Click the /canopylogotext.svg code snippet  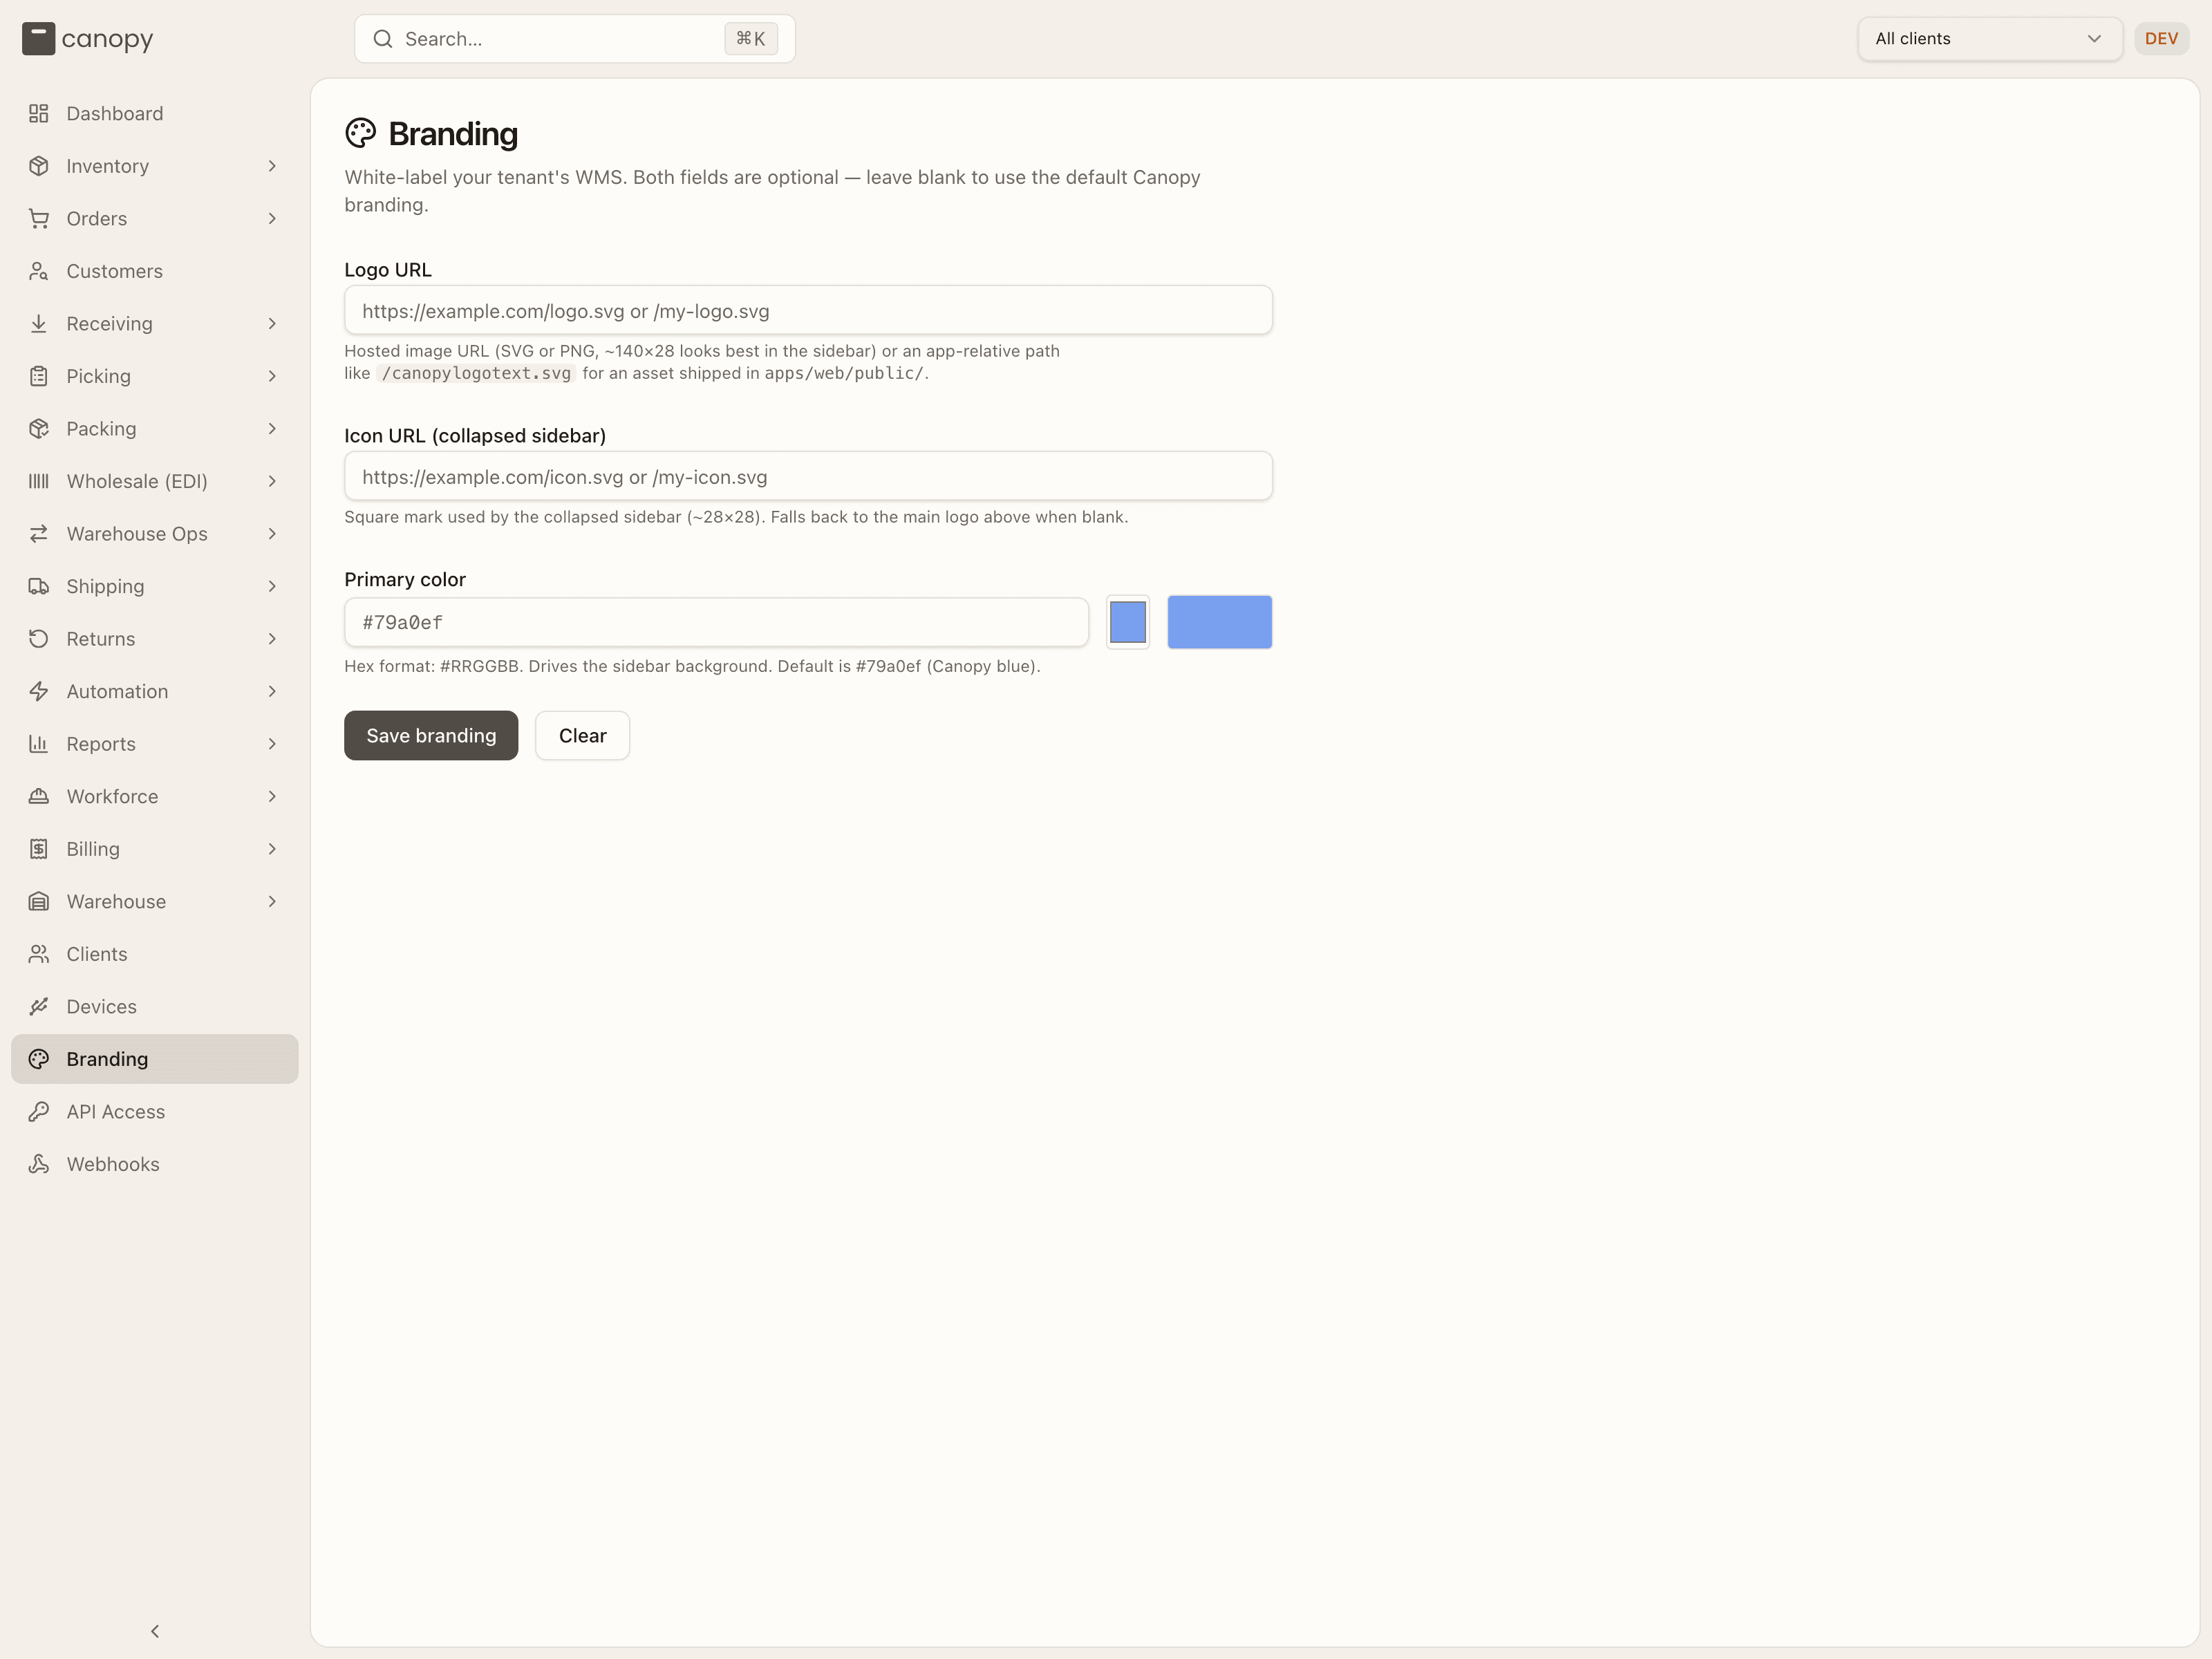[476, 373]
